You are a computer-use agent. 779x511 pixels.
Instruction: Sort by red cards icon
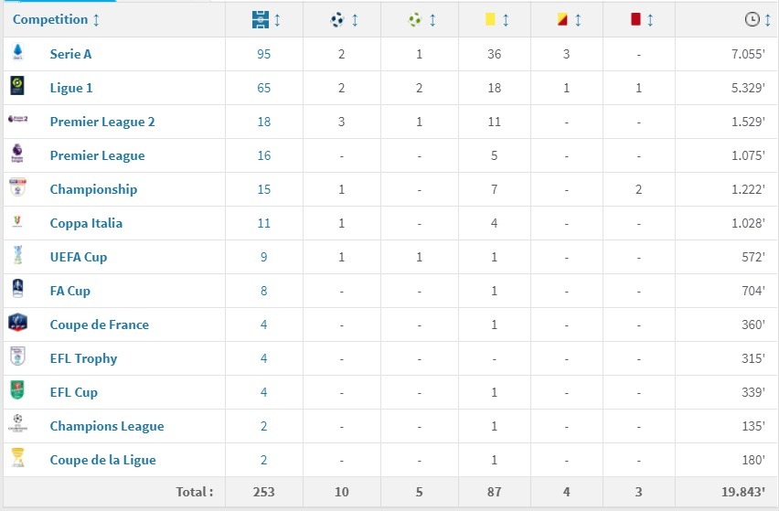click(x=635, y=19)
